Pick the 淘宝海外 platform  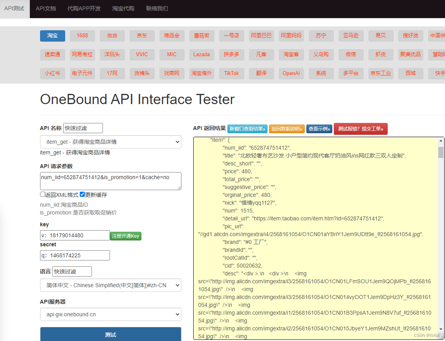point(202,73)
